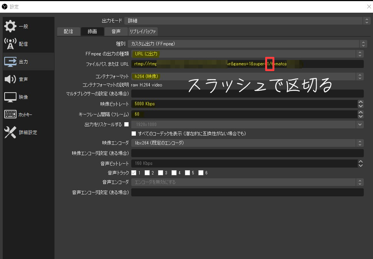Switch to the リプレイバッファ tab
The height and width of the screenshot is (259, 373).
coord(142,32)
